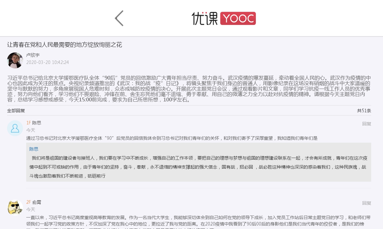Click the post title 让青春在党和人民最需要的地方绽放绚丽之花
Image resolution: width=383 pixels, height=229 pixels.
click(x=65, y=45)
